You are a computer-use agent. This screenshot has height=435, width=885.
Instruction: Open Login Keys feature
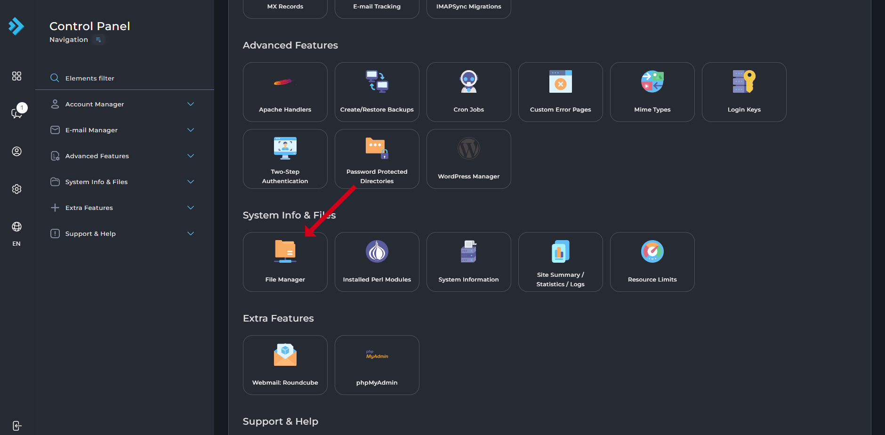pyautogui.click(x=744, y=92)
